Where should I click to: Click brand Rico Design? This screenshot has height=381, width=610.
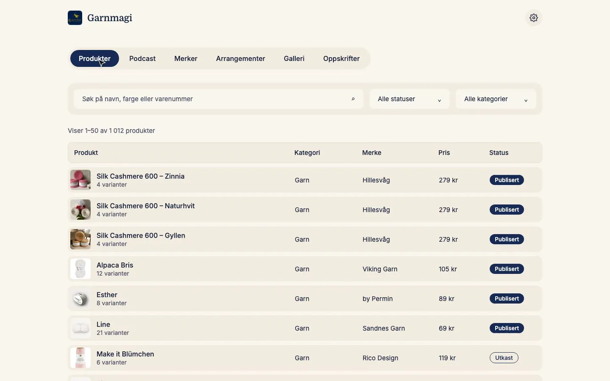click(x=380, y=358)
